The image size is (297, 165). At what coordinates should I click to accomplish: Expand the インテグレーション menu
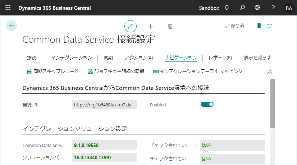click(72, 58)
